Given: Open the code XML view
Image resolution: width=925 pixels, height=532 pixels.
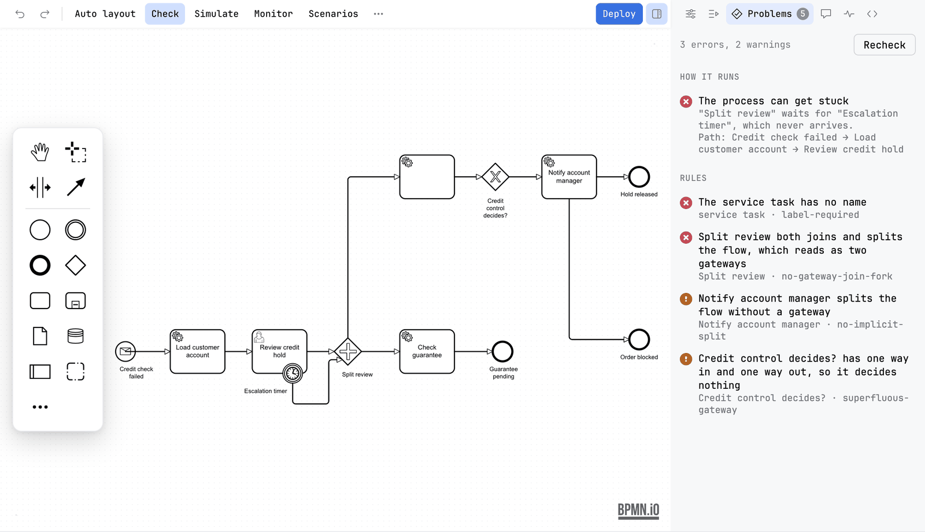Looking at the screenshot, I should click(872, 14).
